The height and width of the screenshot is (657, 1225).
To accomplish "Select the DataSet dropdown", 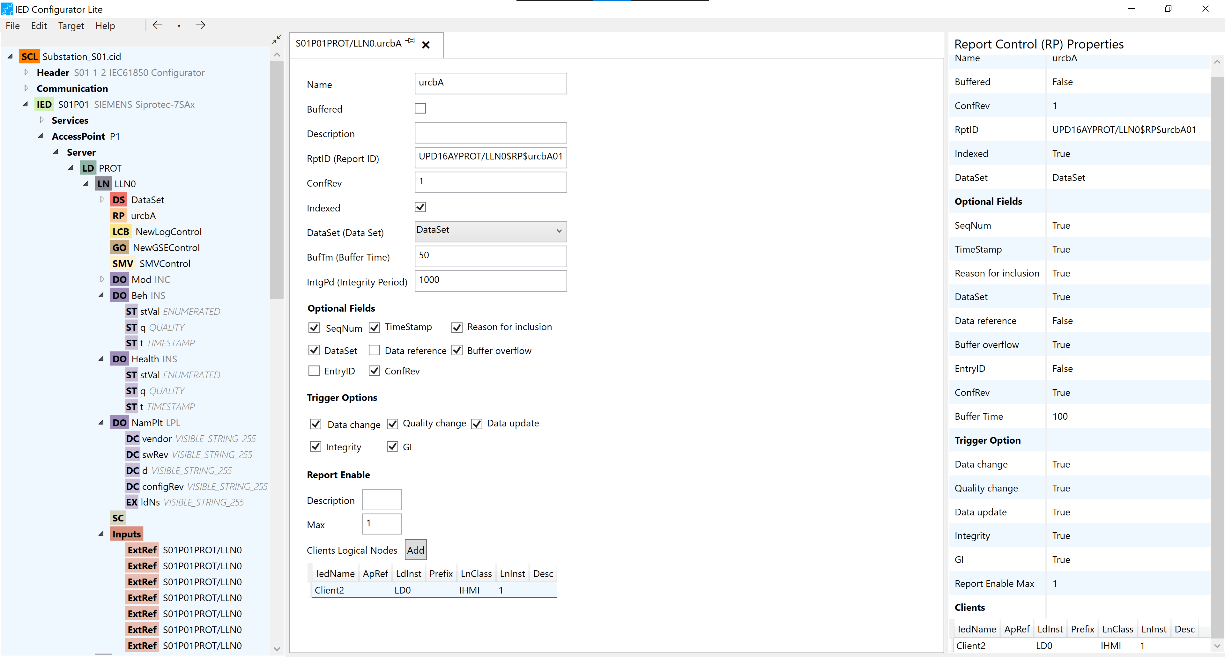I will coord(489,230).
